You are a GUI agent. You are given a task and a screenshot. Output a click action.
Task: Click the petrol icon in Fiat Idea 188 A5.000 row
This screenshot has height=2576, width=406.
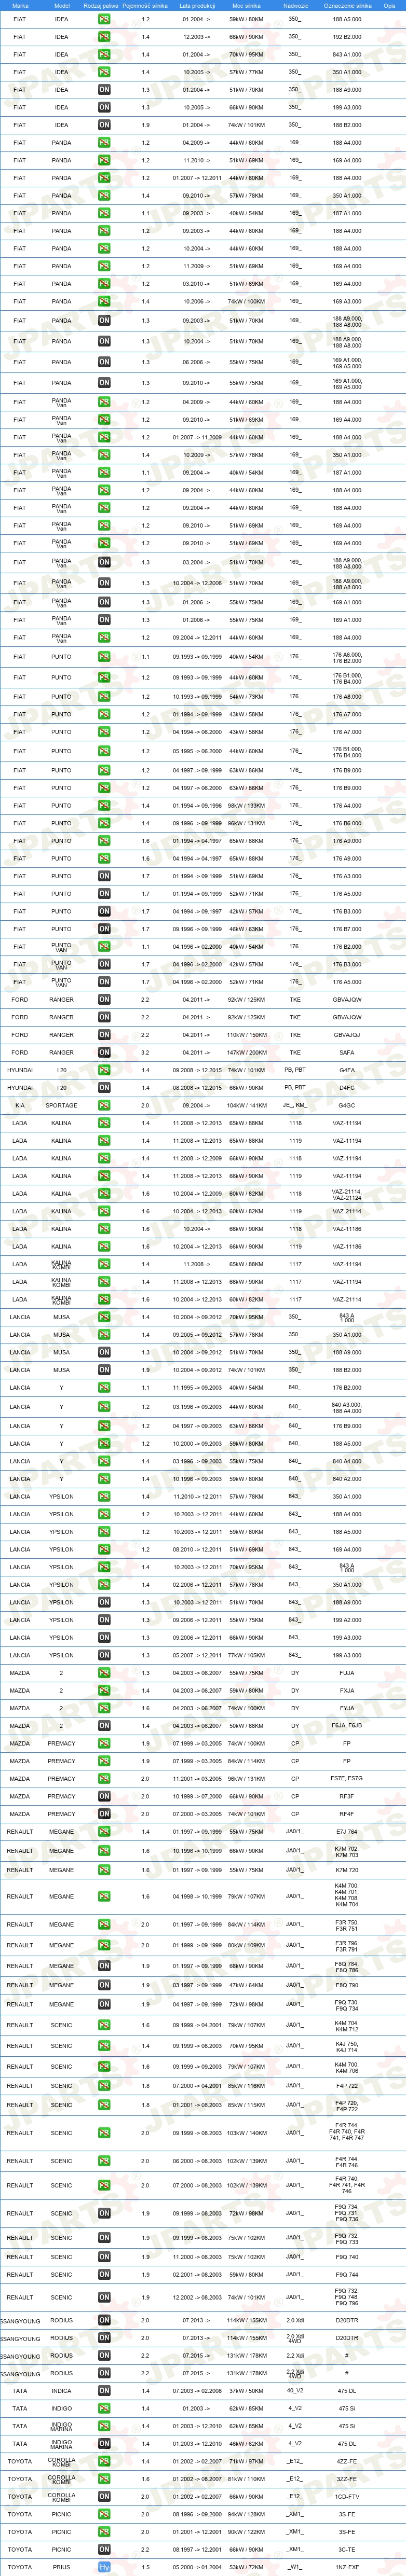click(104, 19)
